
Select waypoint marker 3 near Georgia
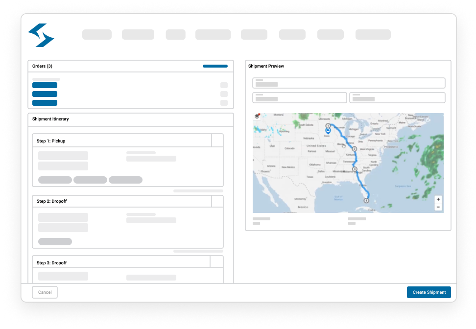(x=354, y=169)
